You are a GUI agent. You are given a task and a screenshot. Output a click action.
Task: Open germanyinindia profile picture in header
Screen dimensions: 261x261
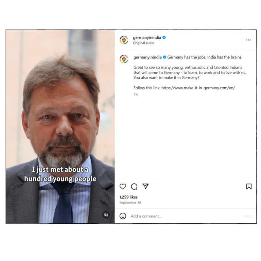tap(124, 40)
